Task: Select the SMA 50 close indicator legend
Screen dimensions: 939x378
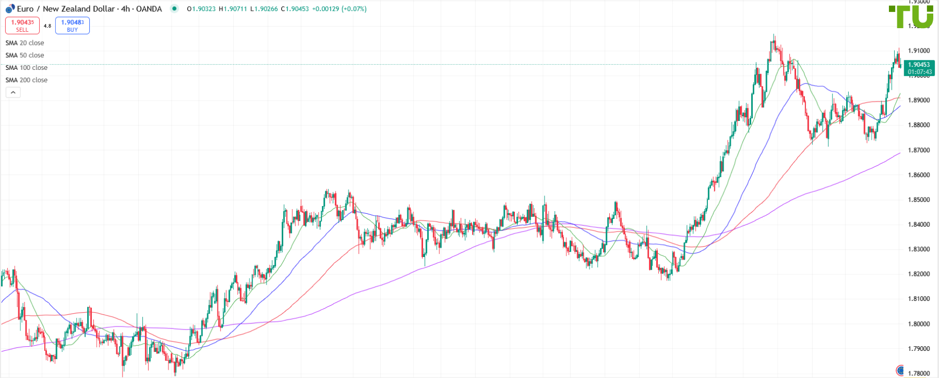Action: click(x=25, y=55)
